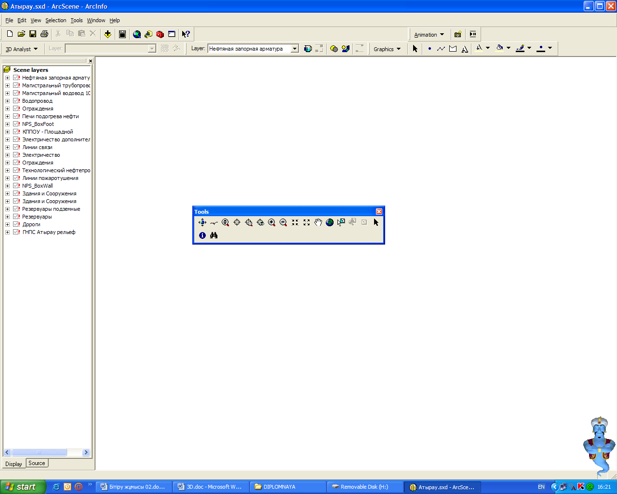The width and height of the screenshot is (617, 494).
Task: Select the Select Features tool
Action: (341, 222)
